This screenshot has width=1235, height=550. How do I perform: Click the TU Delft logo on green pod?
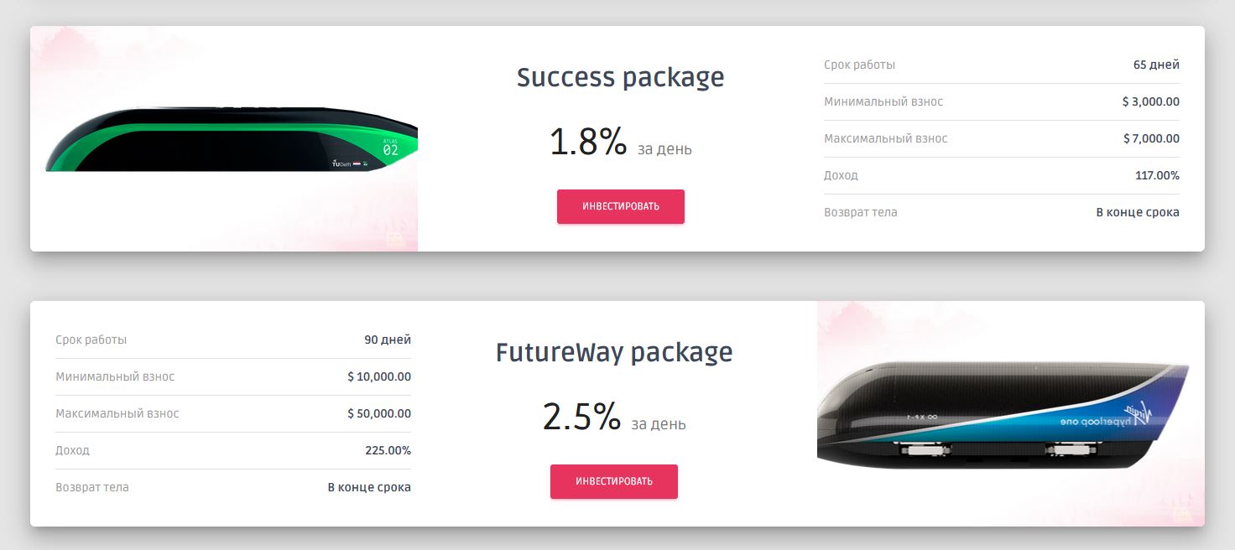(341, 163)
